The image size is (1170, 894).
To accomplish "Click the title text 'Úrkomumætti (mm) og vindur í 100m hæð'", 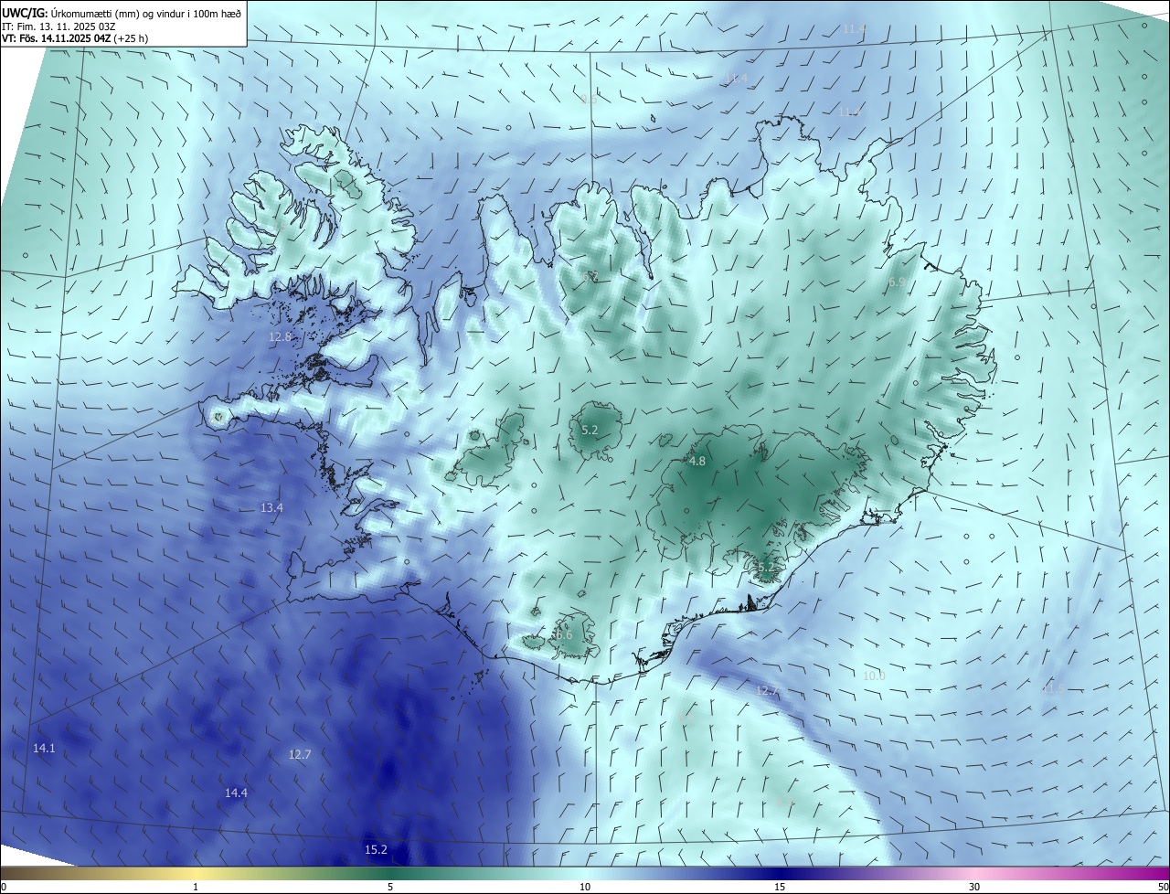I will (x=144, y=12).
